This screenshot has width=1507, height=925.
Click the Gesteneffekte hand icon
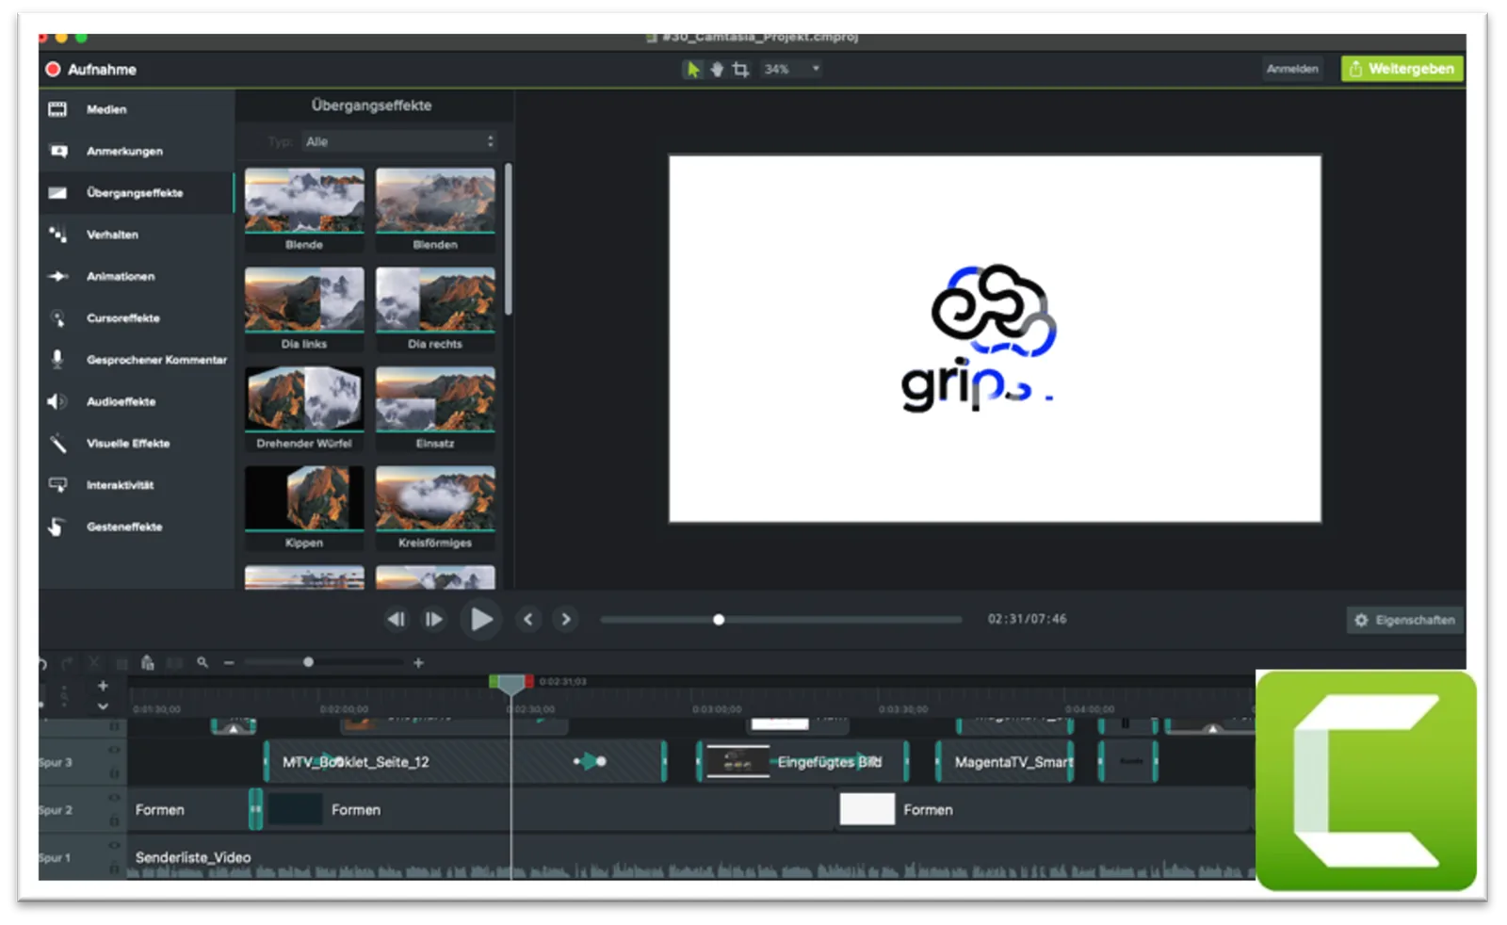point(57,527)
